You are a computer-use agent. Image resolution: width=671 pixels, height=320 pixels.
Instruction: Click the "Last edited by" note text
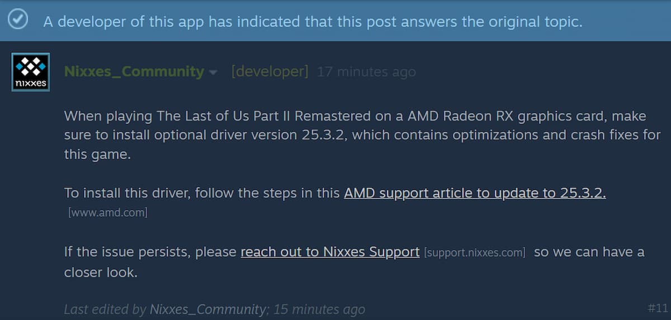[x=105, y=309]
